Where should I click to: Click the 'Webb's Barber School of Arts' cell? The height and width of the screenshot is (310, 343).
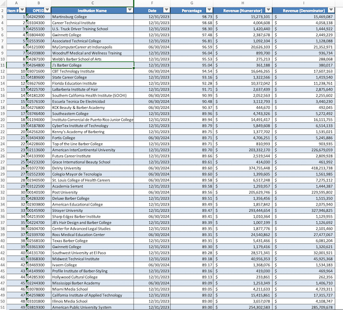tap(92, 59)
